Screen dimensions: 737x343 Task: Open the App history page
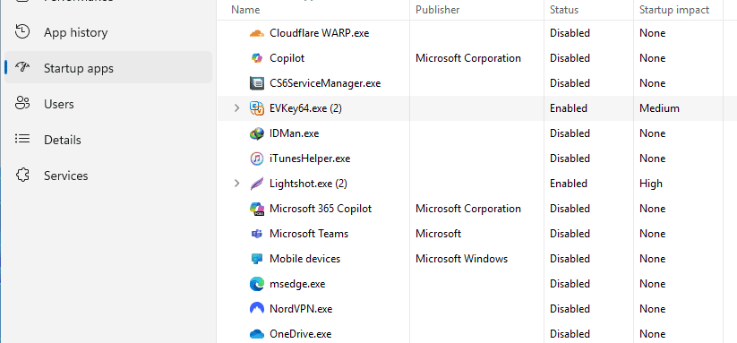pos(108,32)
